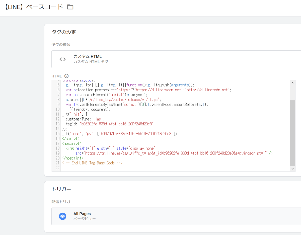Click the _lt('send', 'pv' code line
Screen dimensions: 301x235
pyautogui.click(x=120, y=134)
